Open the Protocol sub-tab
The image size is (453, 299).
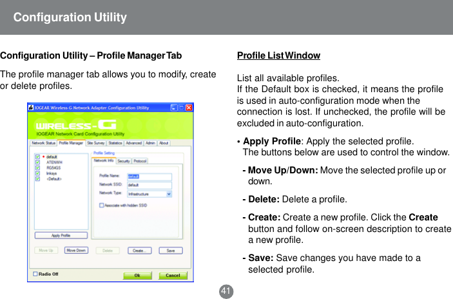pyautogui.click(x=140, y=161)
